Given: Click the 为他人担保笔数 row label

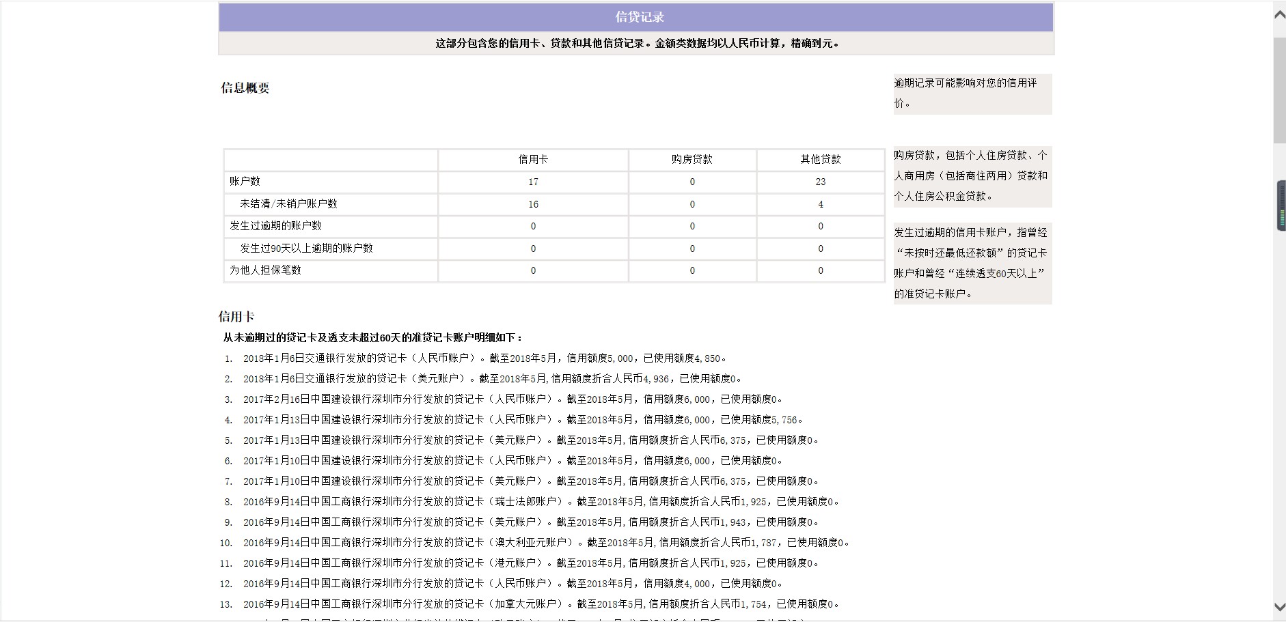Looking at the screenshot, I should tap(265, 270).
